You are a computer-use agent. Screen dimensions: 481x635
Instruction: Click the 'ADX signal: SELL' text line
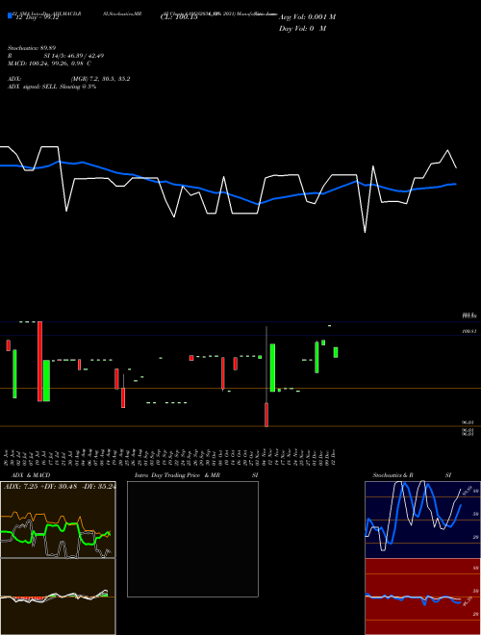click(52, 87)
